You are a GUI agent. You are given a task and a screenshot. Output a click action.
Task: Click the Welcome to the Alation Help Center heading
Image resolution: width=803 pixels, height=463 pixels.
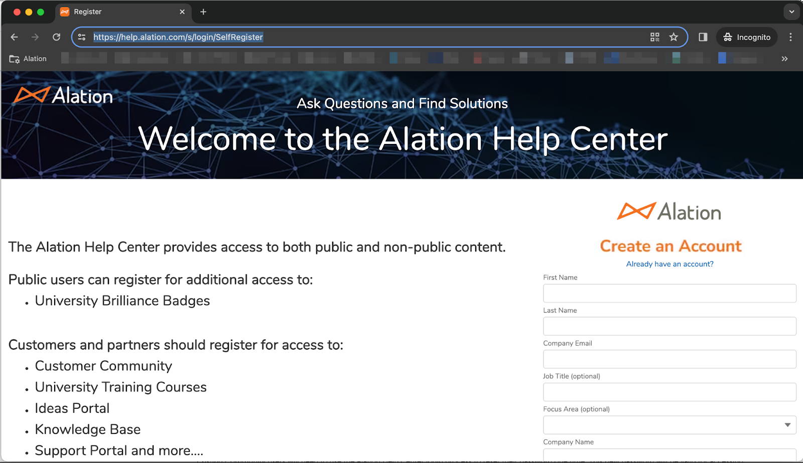point(403,139)
